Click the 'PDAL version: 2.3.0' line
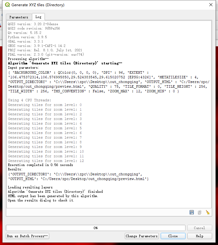The width and height of the screenshot is (218, 245). click(46, 54)
